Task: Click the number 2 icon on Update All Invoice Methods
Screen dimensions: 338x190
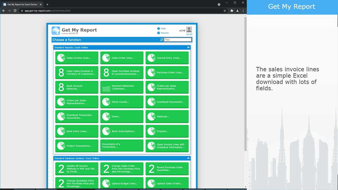Action: click(61, 169)
